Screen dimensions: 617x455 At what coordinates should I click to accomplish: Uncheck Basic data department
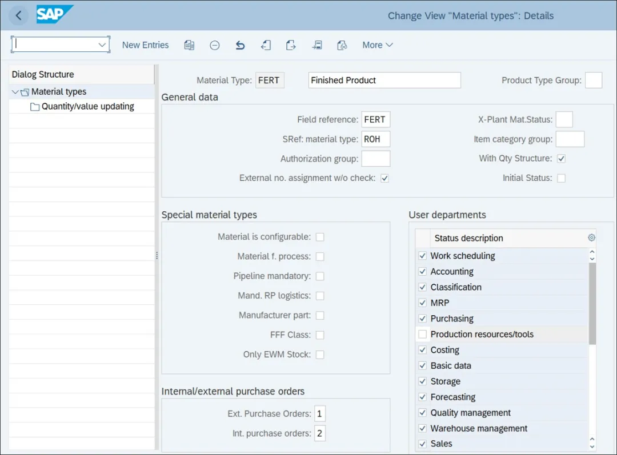[422, 366]
